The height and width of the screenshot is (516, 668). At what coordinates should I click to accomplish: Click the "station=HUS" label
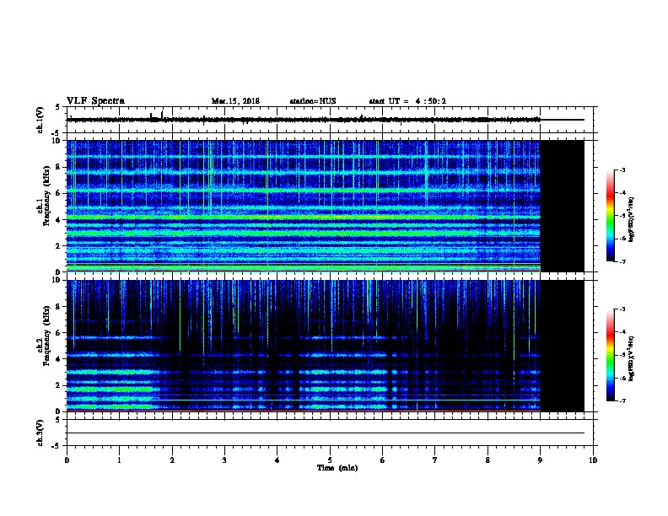pos(313,101)
